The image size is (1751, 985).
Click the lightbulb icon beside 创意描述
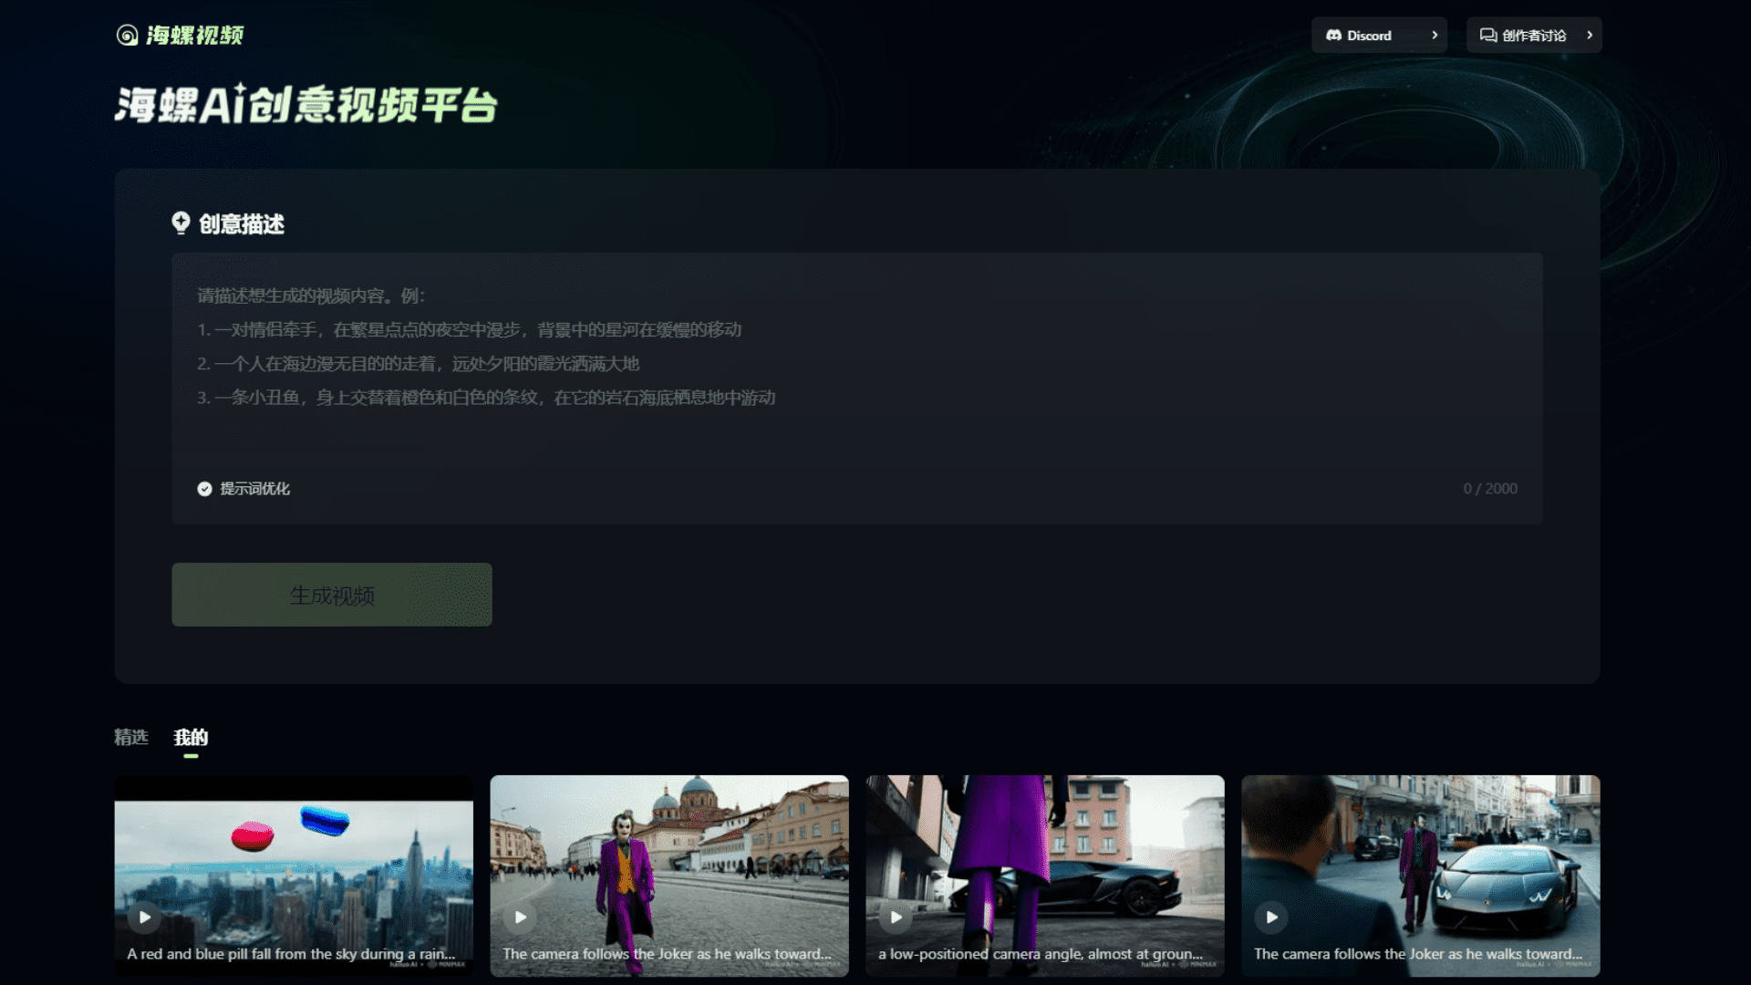coord(181,223)
